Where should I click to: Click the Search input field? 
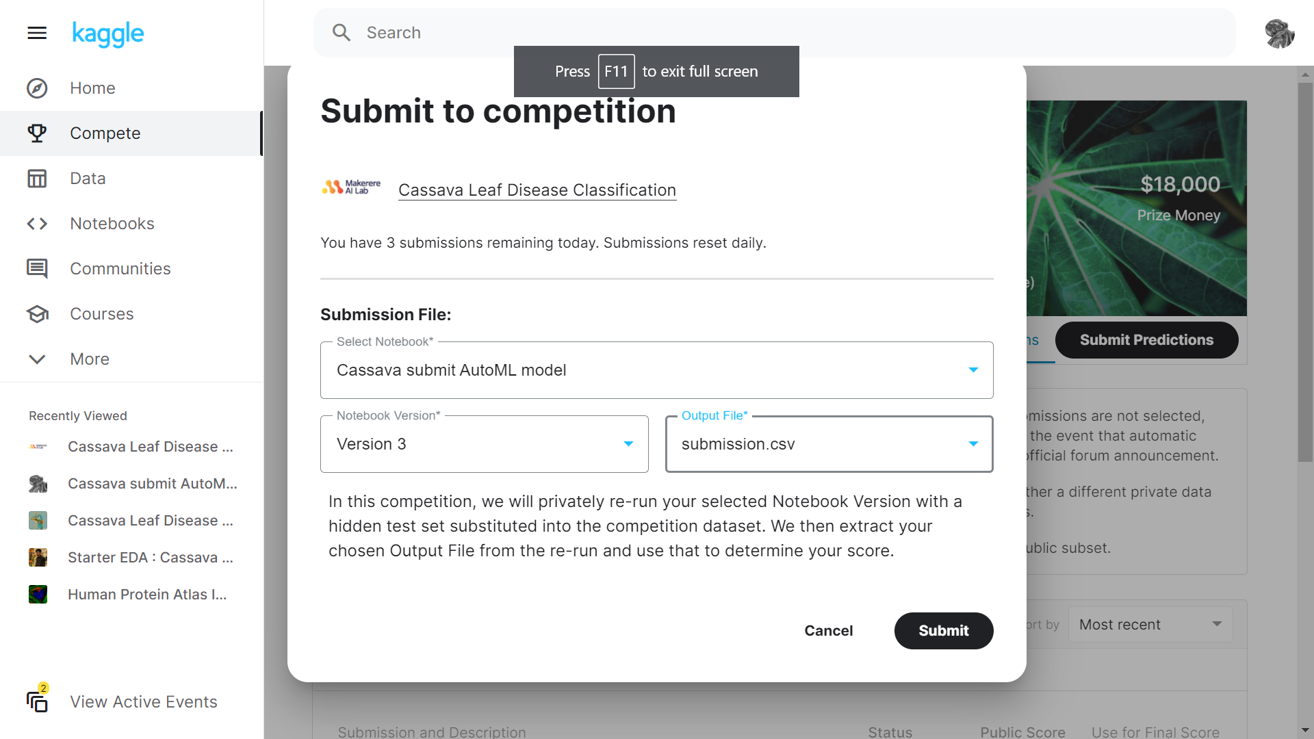773,33
